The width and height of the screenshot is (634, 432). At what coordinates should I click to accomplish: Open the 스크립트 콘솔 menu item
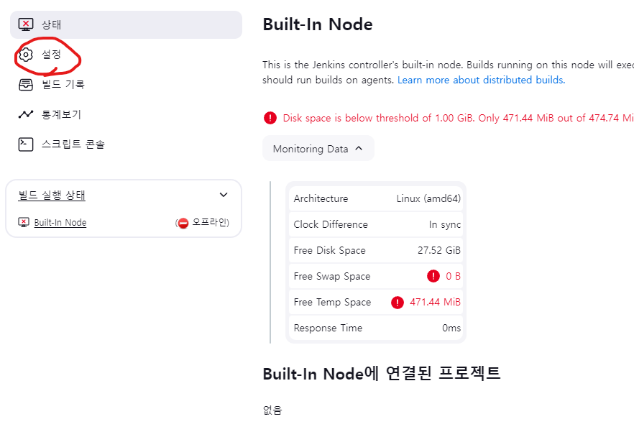tap(126, 144)
